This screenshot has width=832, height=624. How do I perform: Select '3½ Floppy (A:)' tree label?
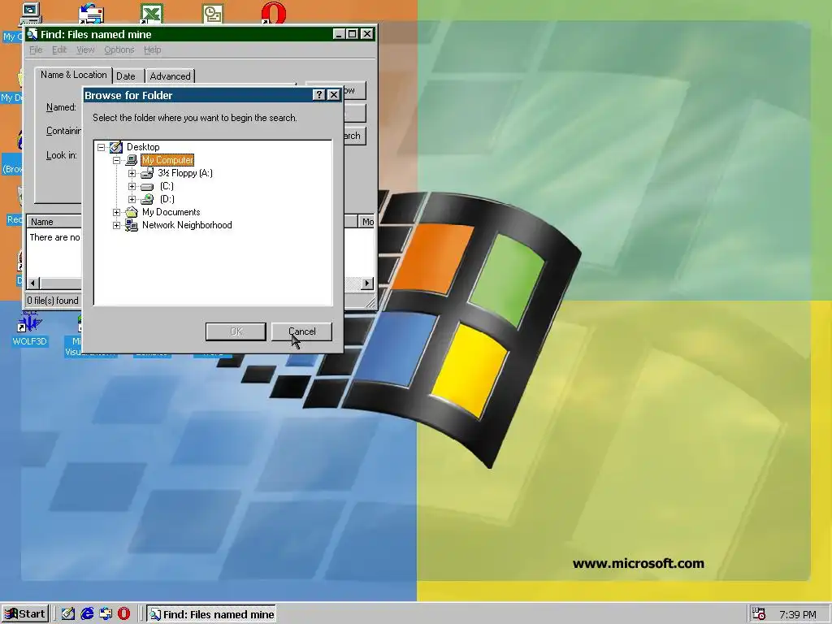click(x=185, y=173)
